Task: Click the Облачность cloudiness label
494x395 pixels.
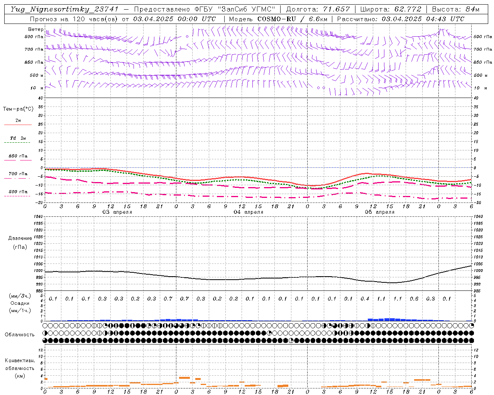Action: click(19, 335)
